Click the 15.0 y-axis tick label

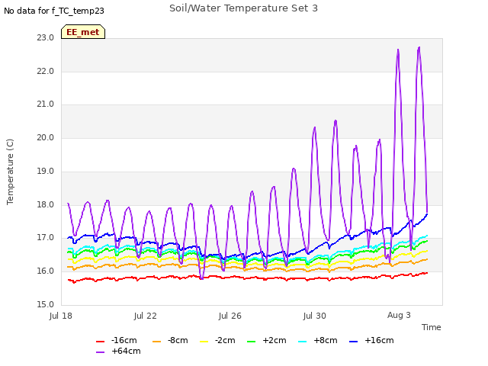pyautogui.click(x=46, y=304)
